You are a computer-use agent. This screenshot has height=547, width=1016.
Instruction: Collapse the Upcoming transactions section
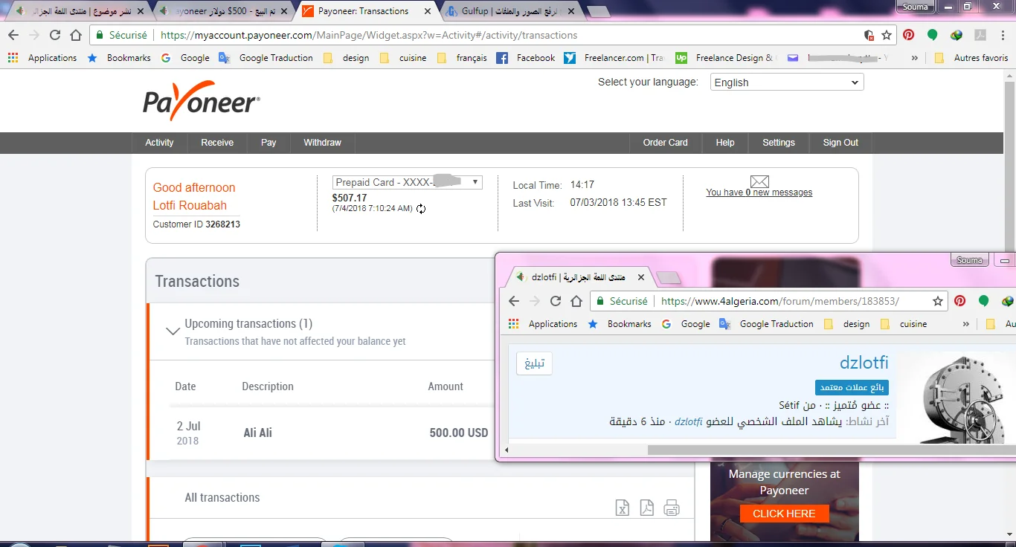(x=173, y=330)
